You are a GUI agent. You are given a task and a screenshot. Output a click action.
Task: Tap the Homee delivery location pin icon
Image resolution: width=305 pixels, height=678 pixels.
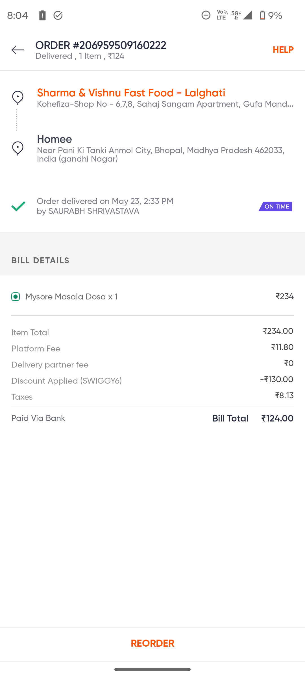click(x=18, y=148)
